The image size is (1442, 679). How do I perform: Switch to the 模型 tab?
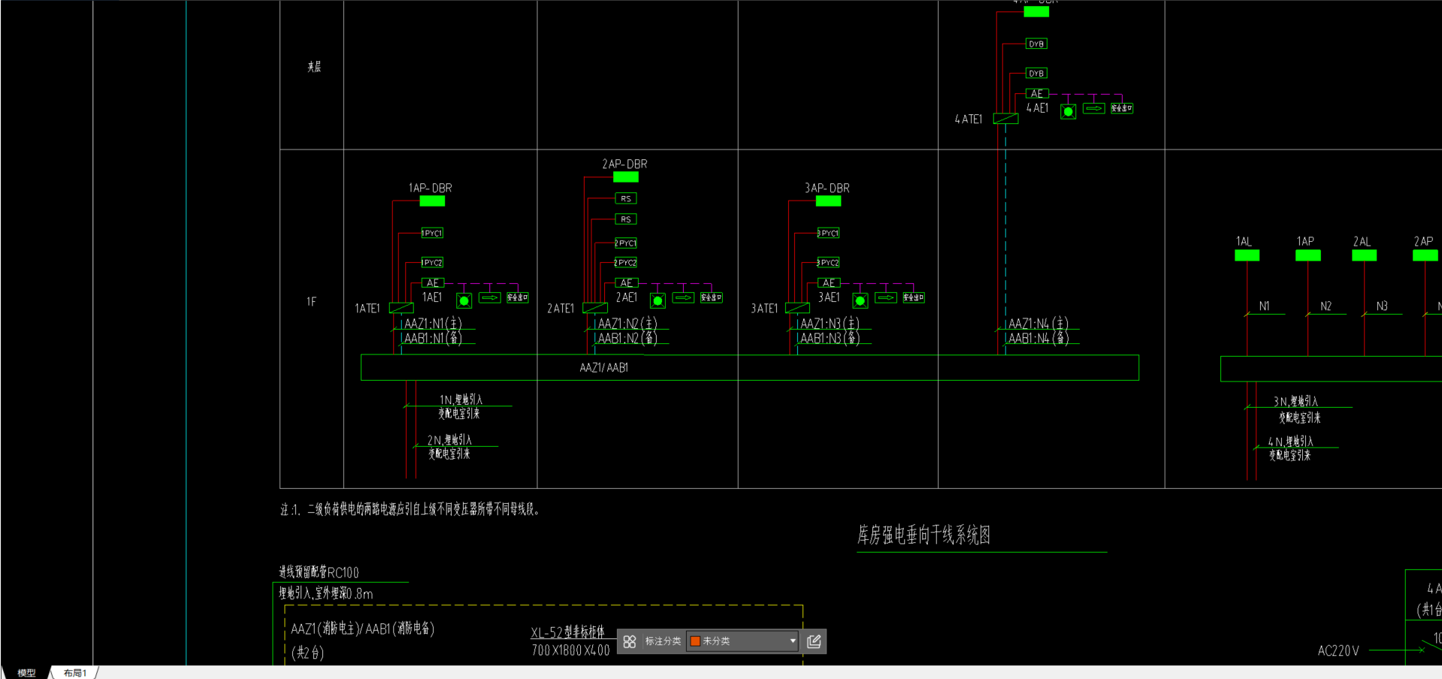pos(26,673)
